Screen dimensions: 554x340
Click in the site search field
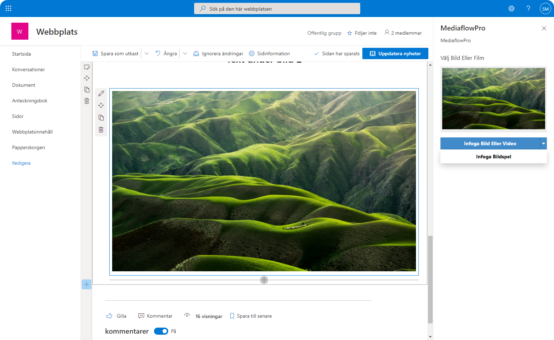click(x=277, y=8)
